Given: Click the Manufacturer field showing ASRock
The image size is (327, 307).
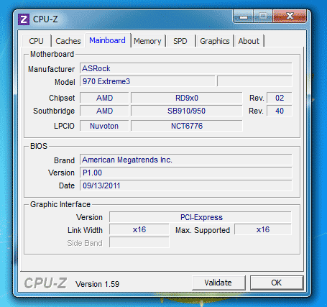Looking at the screenshot, I should (x=186, y=68).
